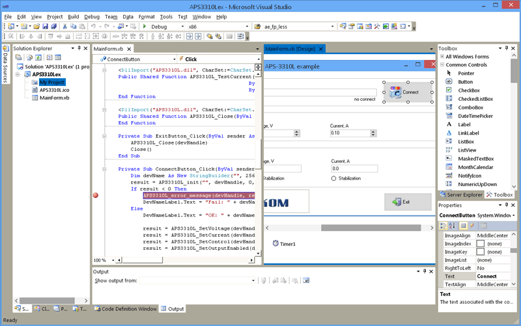The image size is (521, 326).
Task: Open the Properties Window toolbar icon
Action: [351, 26]
